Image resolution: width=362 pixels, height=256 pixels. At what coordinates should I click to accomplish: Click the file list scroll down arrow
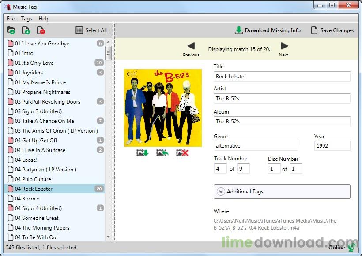coord(108,237)
